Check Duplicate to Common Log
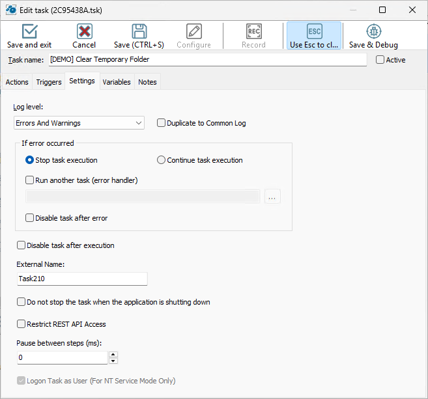428x399 pixels. [161, 123]
